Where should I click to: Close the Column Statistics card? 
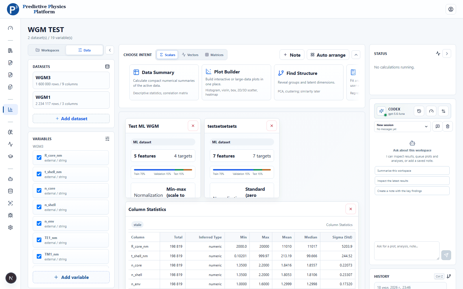351,209
